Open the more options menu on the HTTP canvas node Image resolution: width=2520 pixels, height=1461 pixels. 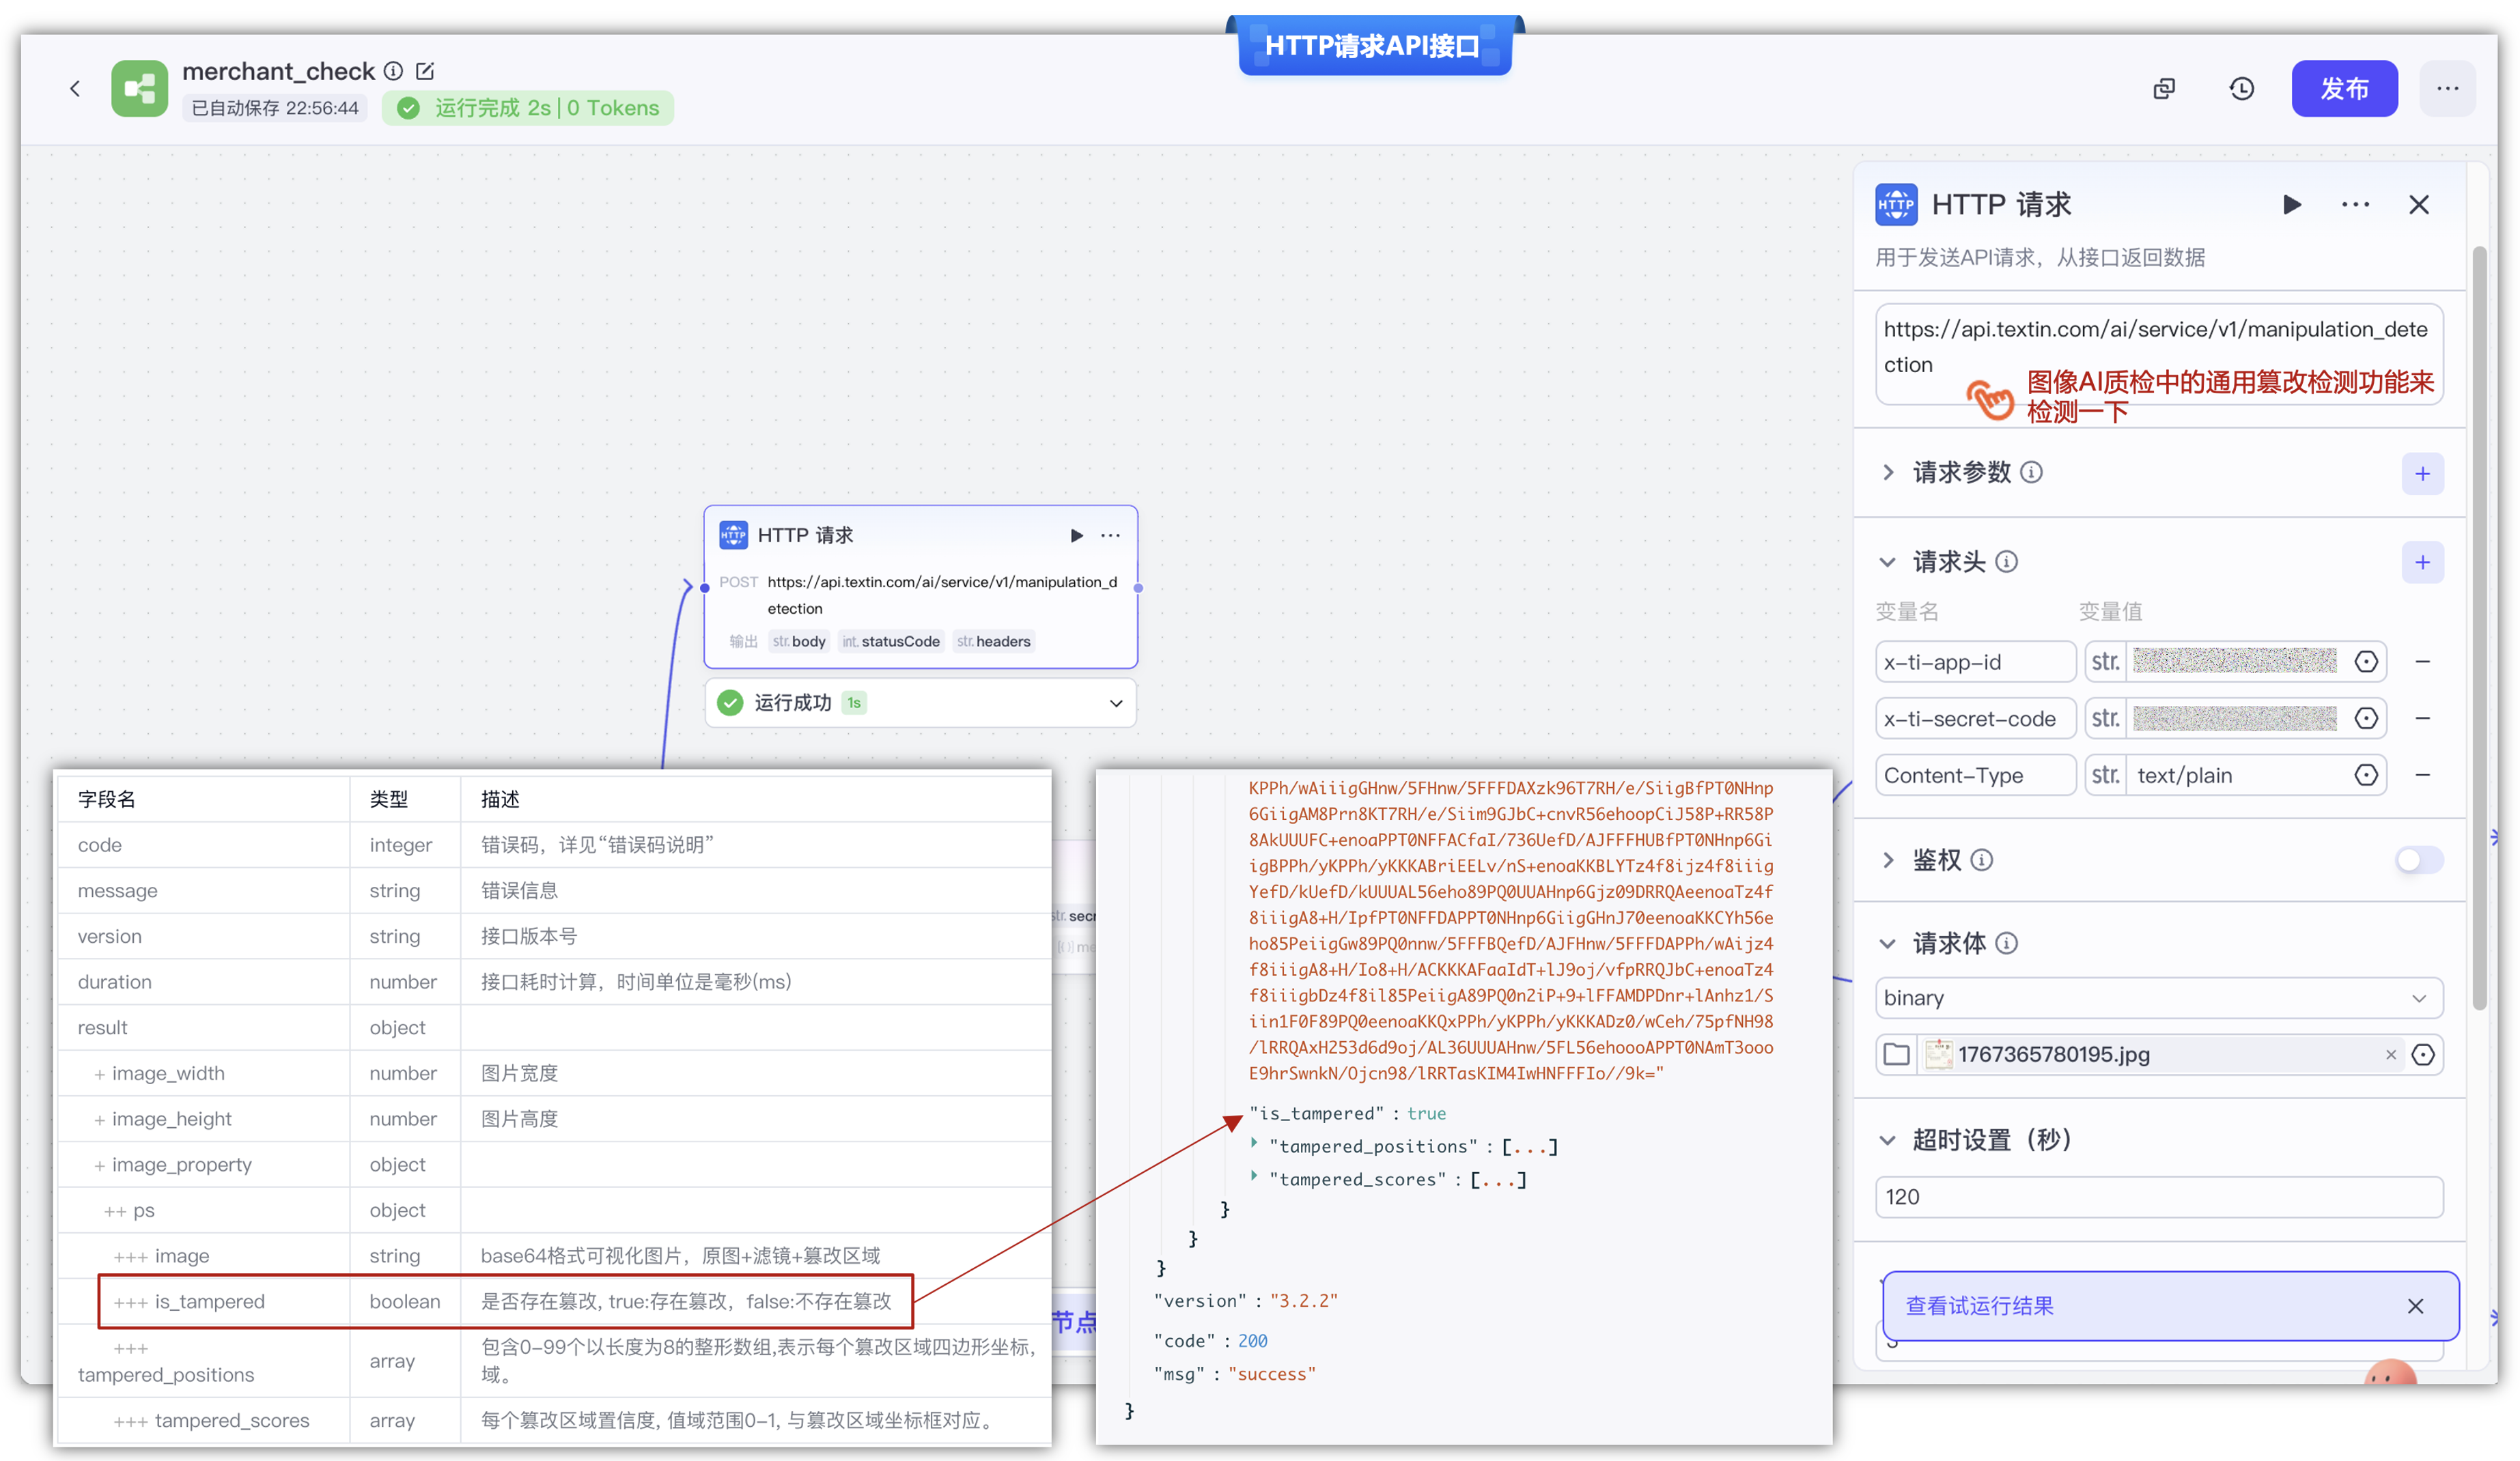click(x=1110, y=536)
